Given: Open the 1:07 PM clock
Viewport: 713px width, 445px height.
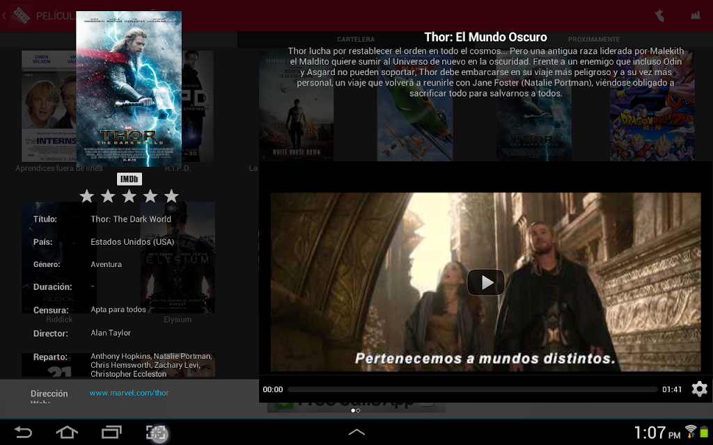Looking at the screenshot, I should click(x=657, y=432).
